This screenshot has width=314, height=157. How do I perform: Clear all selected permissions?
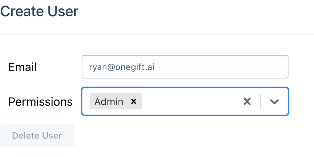point(247,101)
